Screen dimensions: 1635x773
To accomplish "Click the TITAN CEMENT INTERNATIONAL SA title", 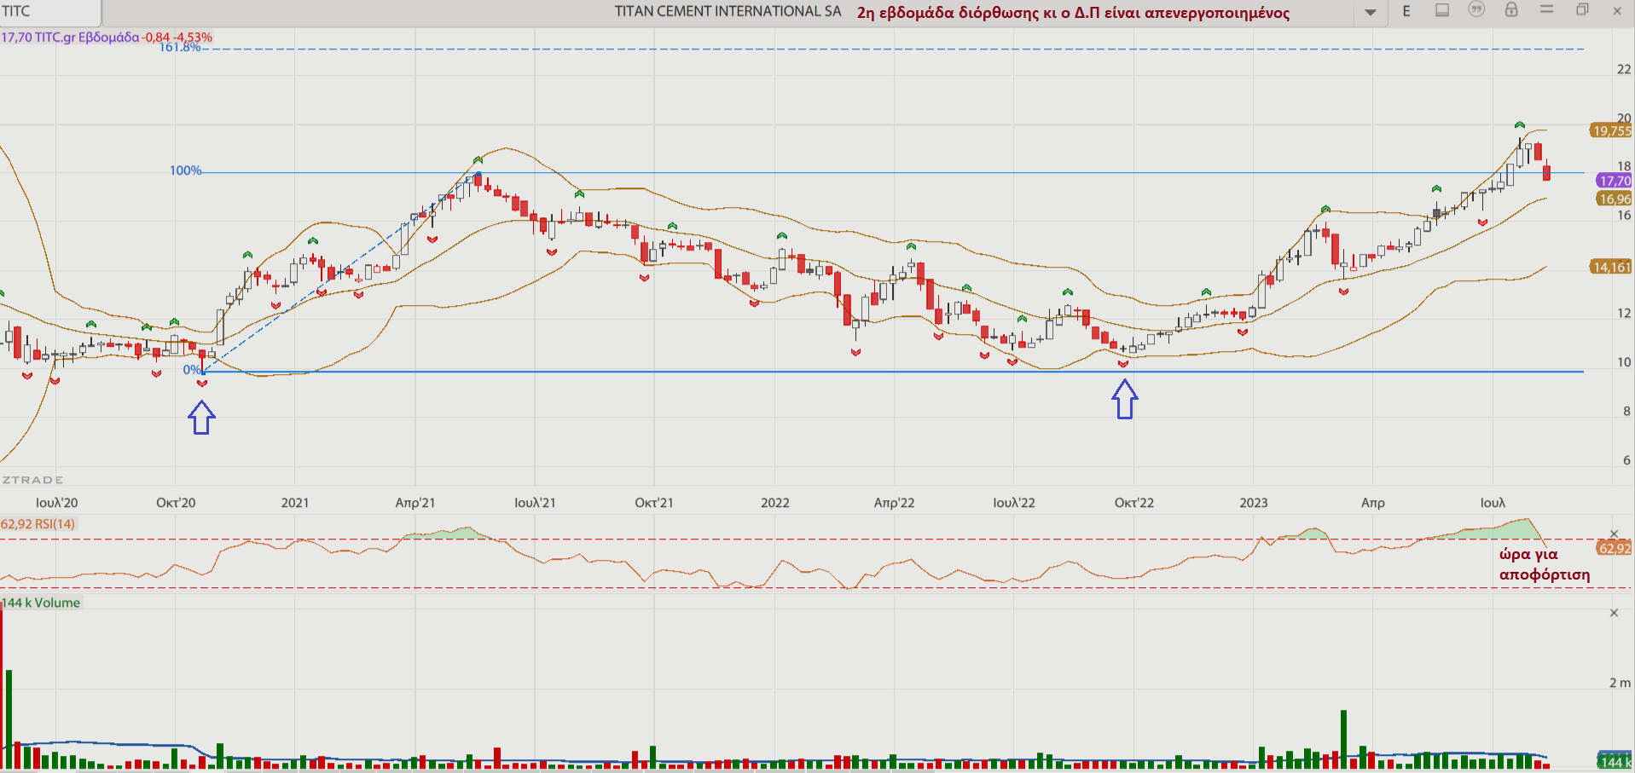I will 728,11.
